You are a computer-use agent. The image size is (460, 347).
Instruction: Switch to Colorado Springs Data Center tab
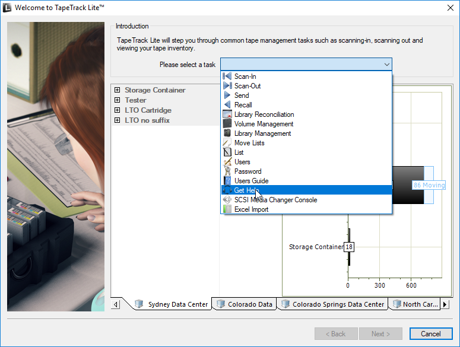pos(332,304)
